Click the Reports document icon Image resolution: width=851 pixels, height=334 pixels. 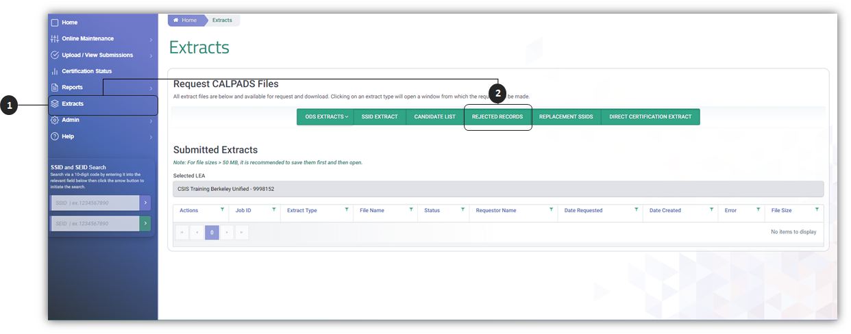tap(55, 88)
